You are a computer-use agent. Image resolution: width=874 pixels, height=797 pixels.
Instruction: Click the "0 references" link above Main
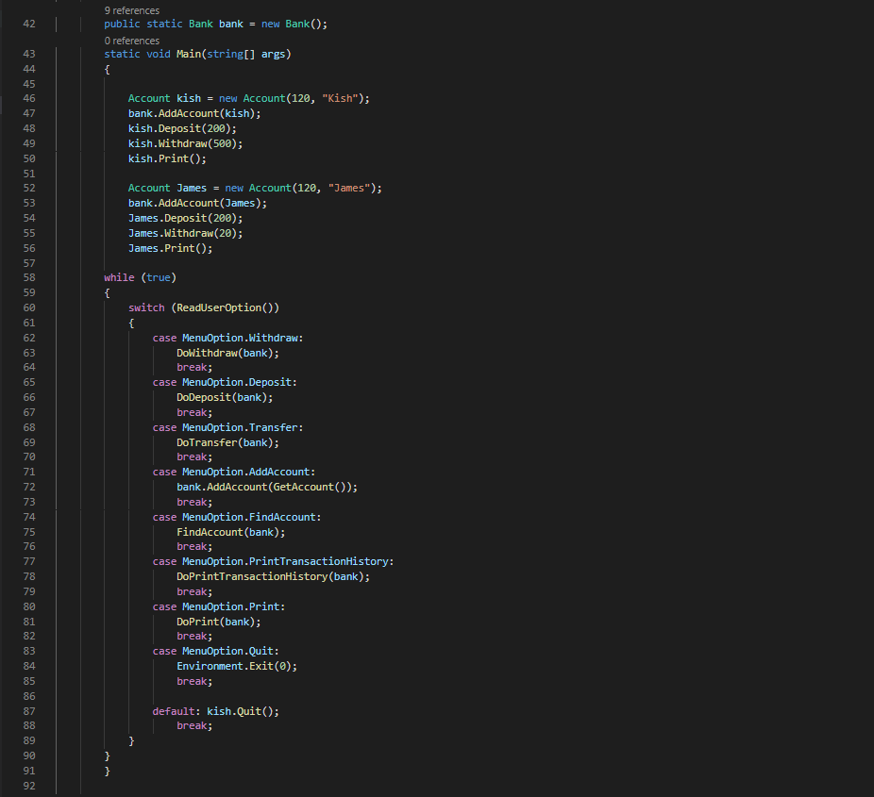pos(127,41)
